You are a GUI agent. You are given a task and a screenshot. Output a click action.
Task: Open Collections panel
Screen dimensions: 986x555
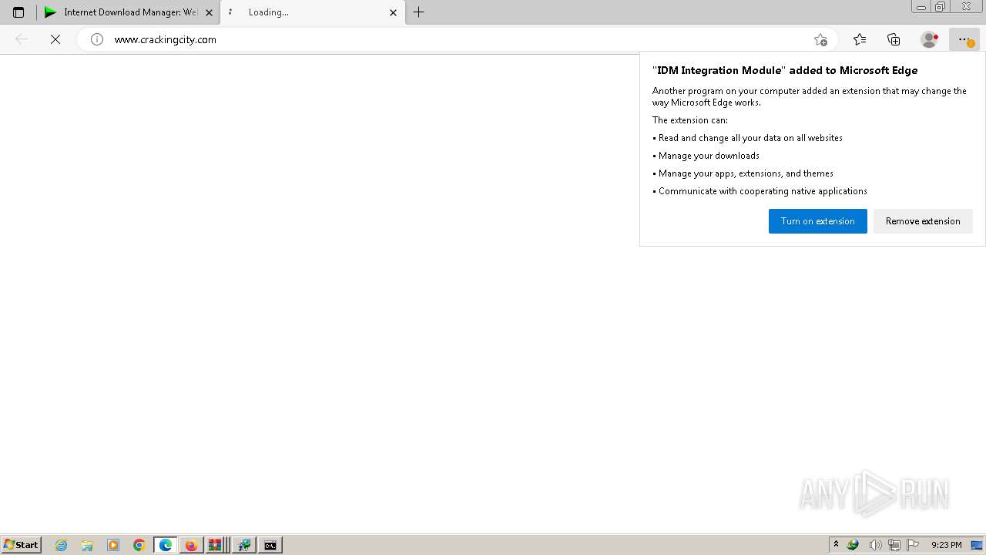tap(894, 39)
